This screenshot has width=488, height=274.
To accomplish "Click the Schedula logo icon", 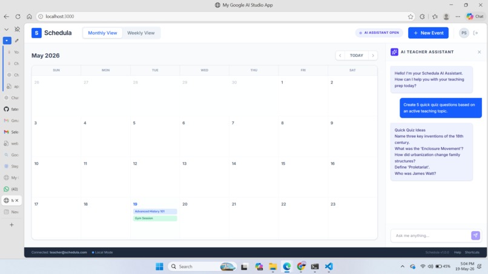I will pos(36,33).
